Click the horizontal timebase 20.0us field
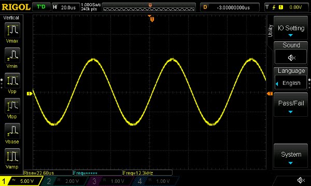Viewport: 311px width, 186px height. pyautogui.click(x=66, y=7)
